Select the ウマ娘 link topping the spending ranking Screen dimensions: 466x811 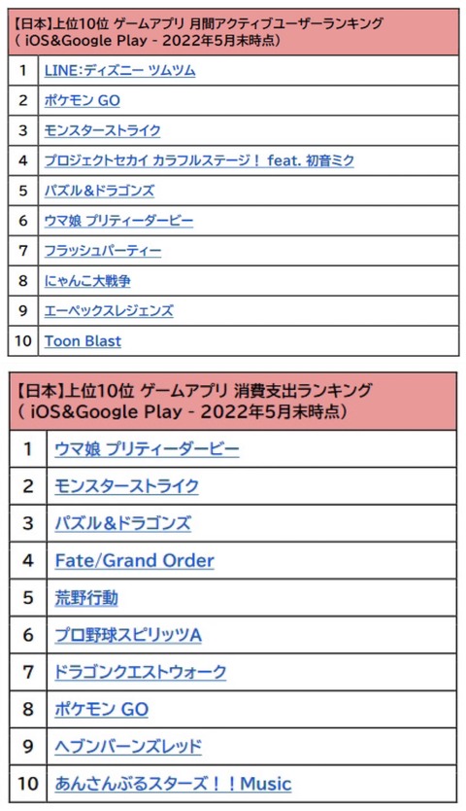point(147,449)
